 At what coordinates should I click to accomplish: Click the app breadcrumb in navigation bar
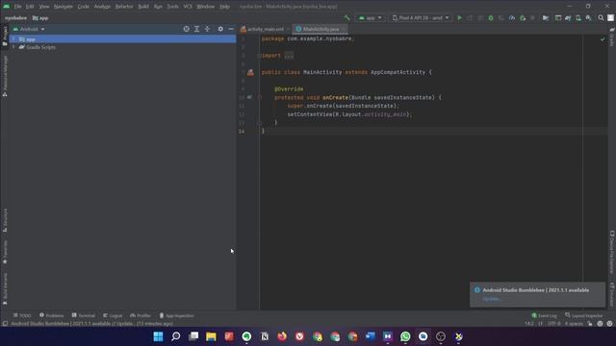pos(40,18)
